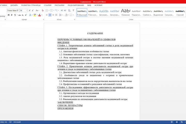Screen dimensions: 186x124
Task: Open the font name dropdown
Action: pos(19,10)
